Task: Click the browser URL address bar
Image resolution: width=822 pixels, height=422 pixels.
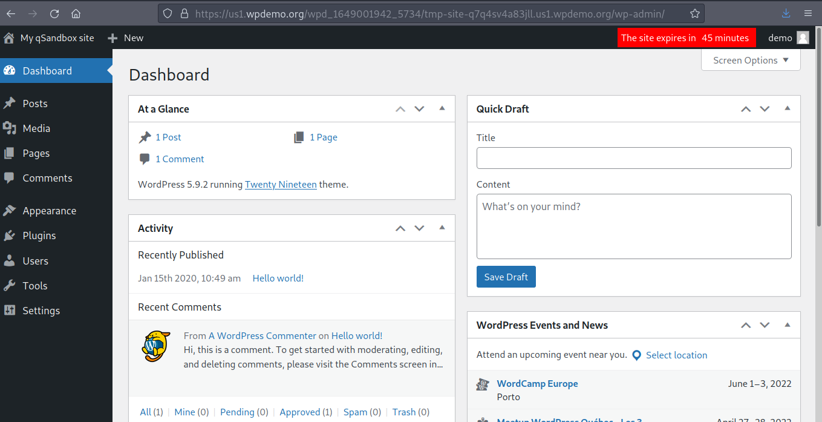Action: tap(430, 13)
